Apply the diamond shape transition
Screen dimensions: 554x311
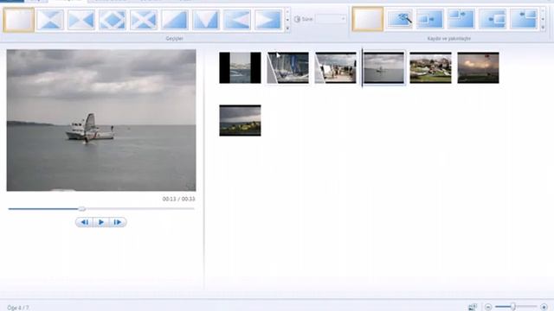[x=113, y=20]
